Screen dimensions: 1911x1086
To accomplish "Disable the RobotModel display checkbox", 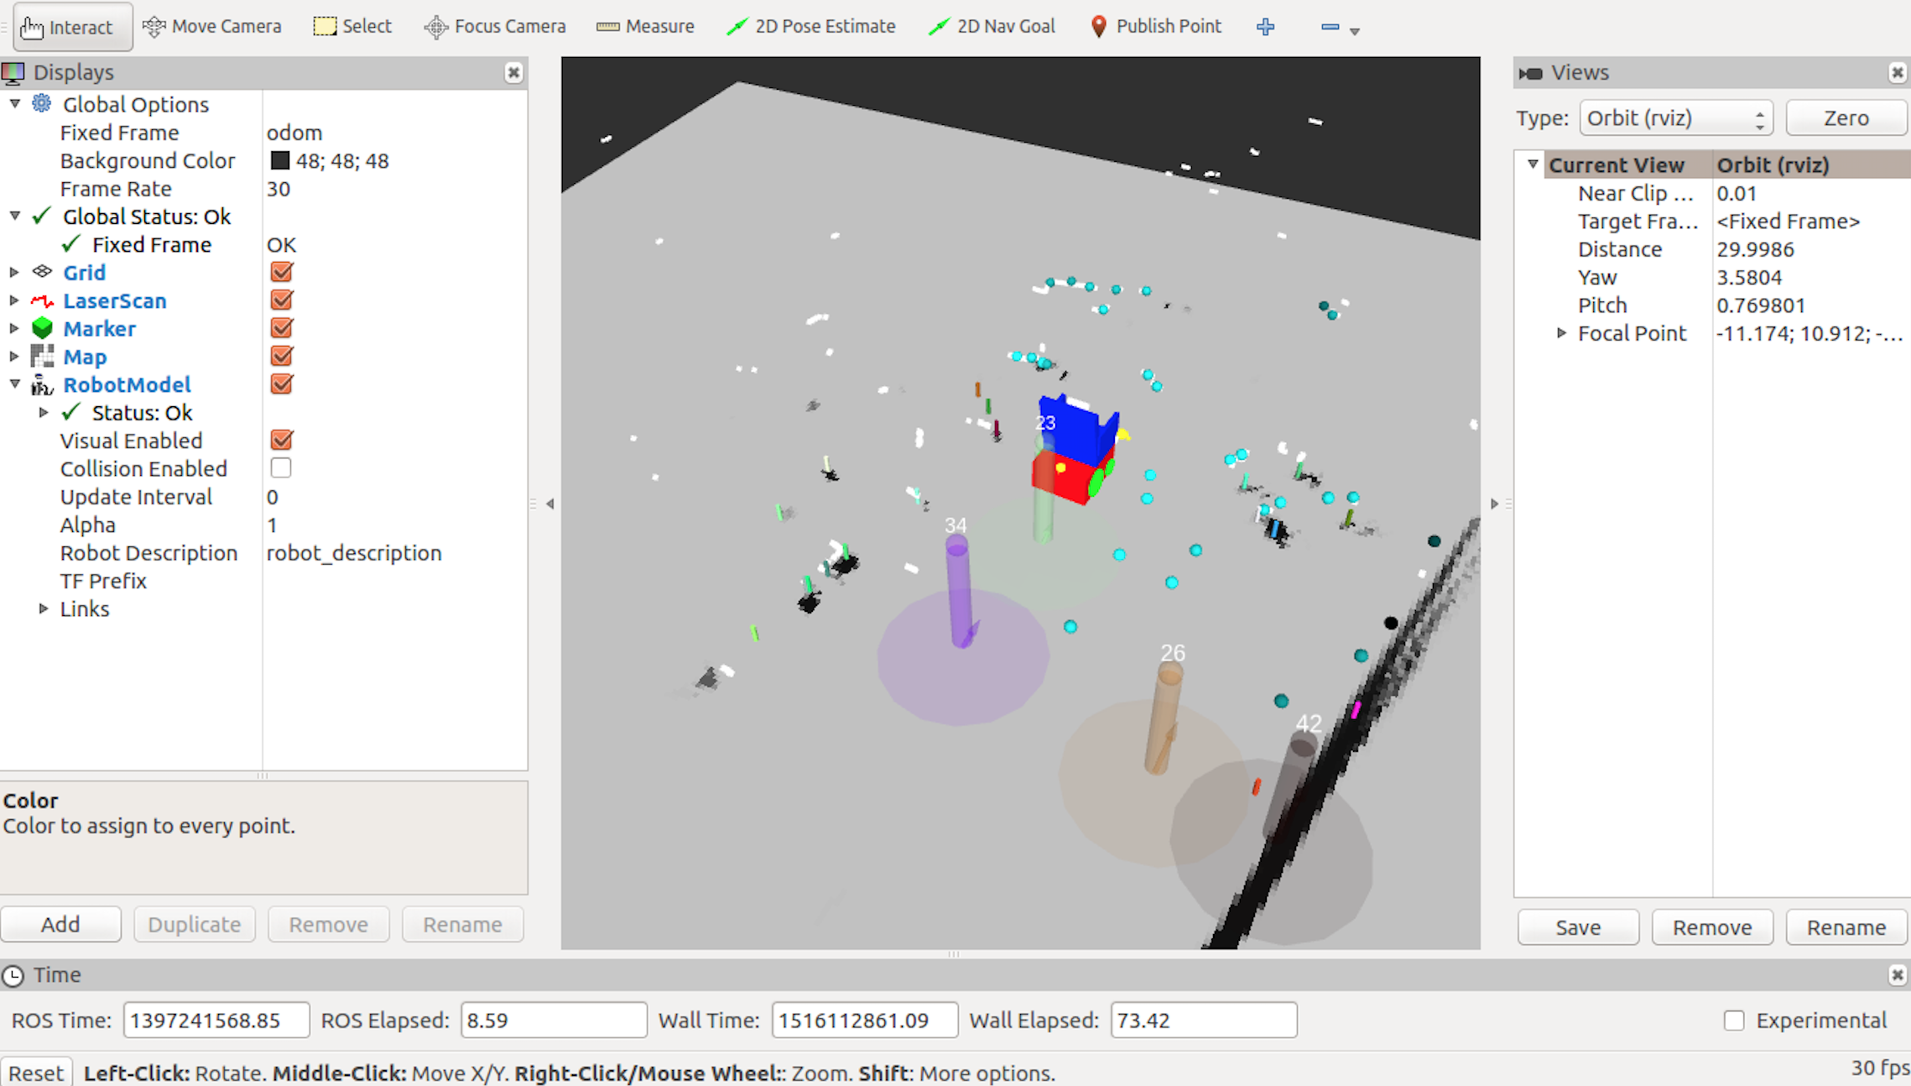I will point(282,384).
